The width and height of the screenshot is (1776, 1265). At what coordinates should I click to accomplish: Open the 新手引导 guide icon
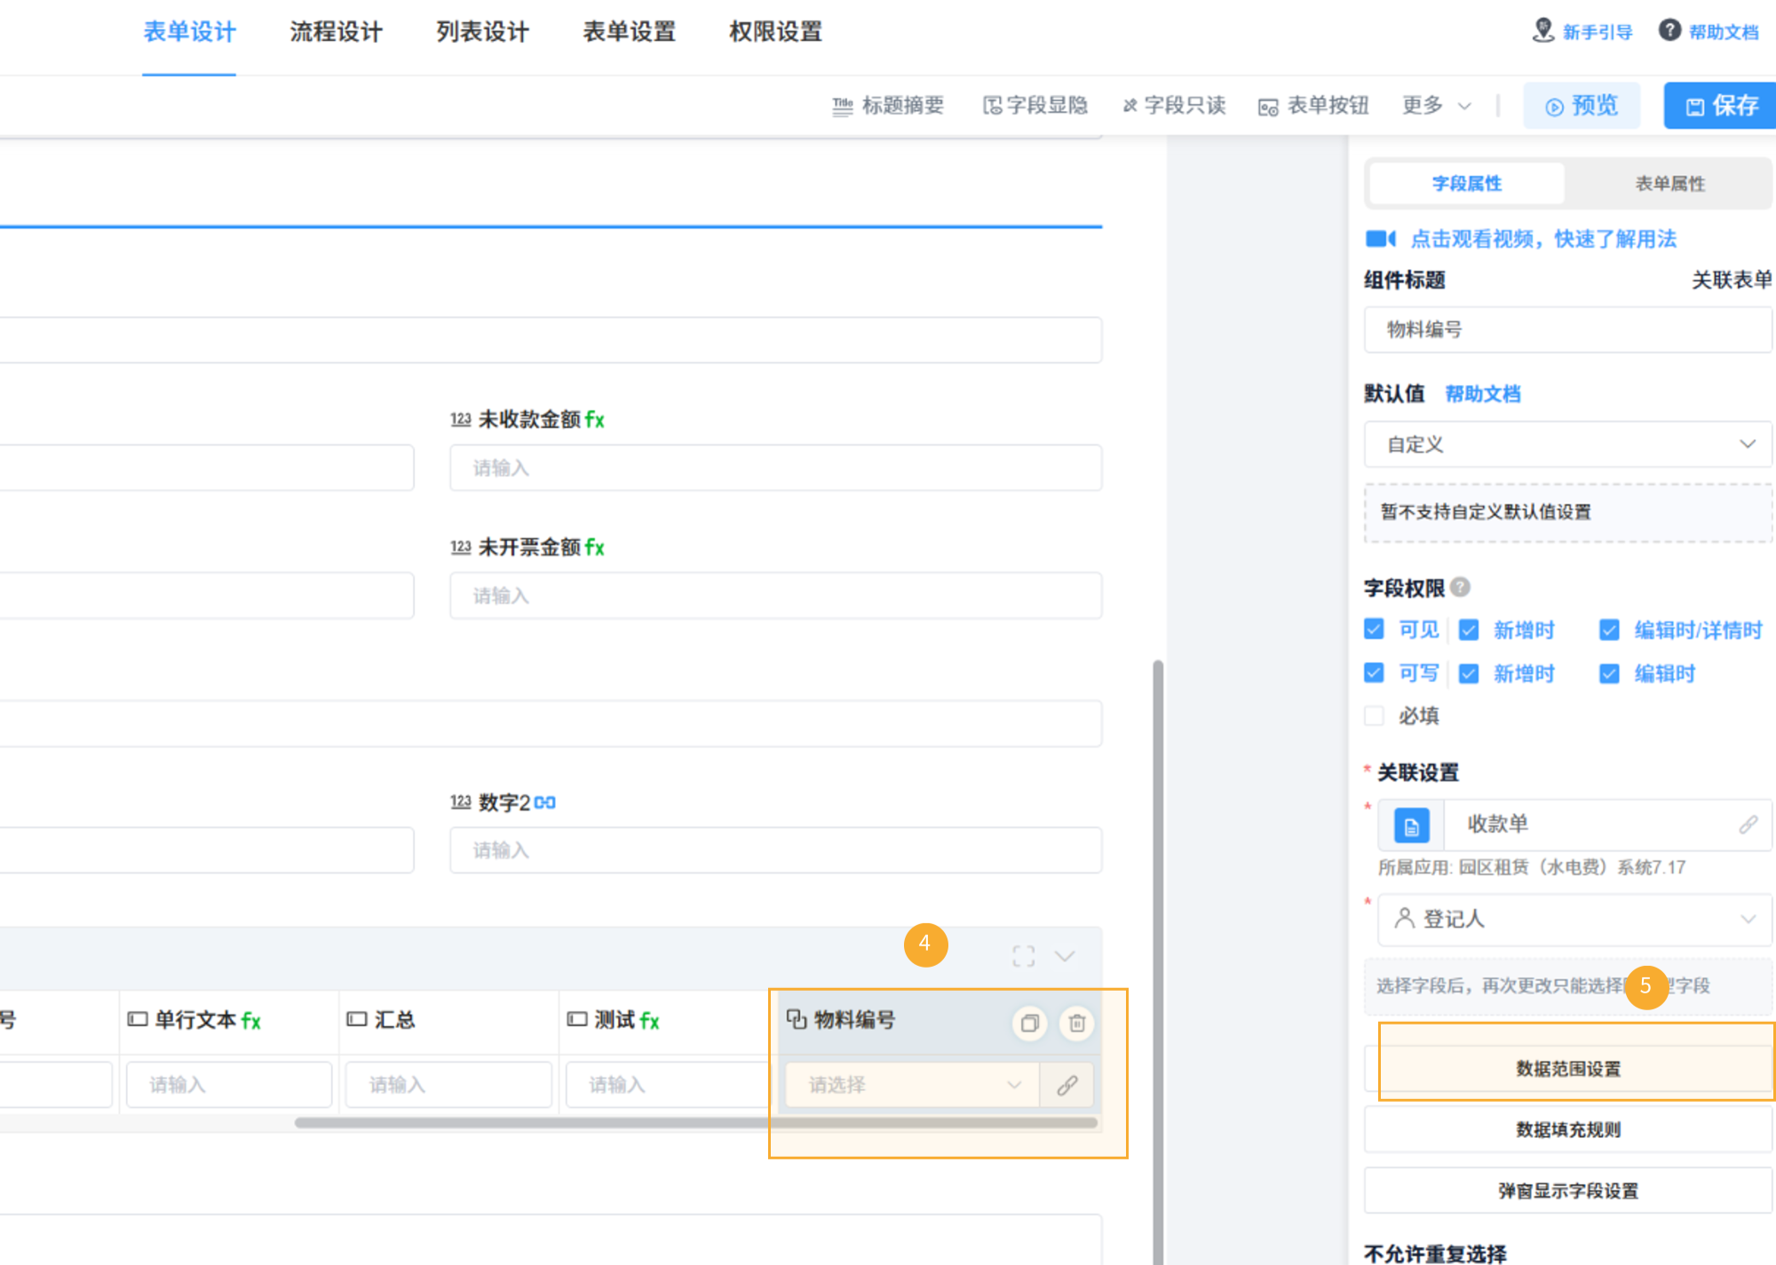point(1543,31)
